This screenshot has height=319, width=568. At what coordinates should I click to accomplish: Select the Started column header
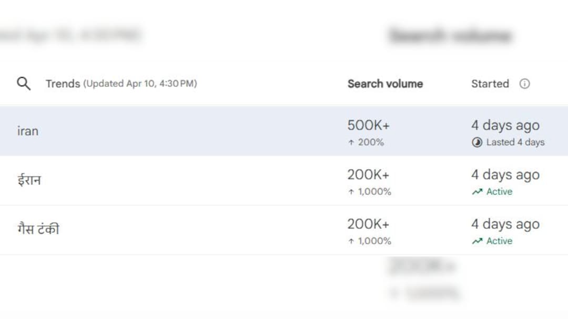click(490, 84)
